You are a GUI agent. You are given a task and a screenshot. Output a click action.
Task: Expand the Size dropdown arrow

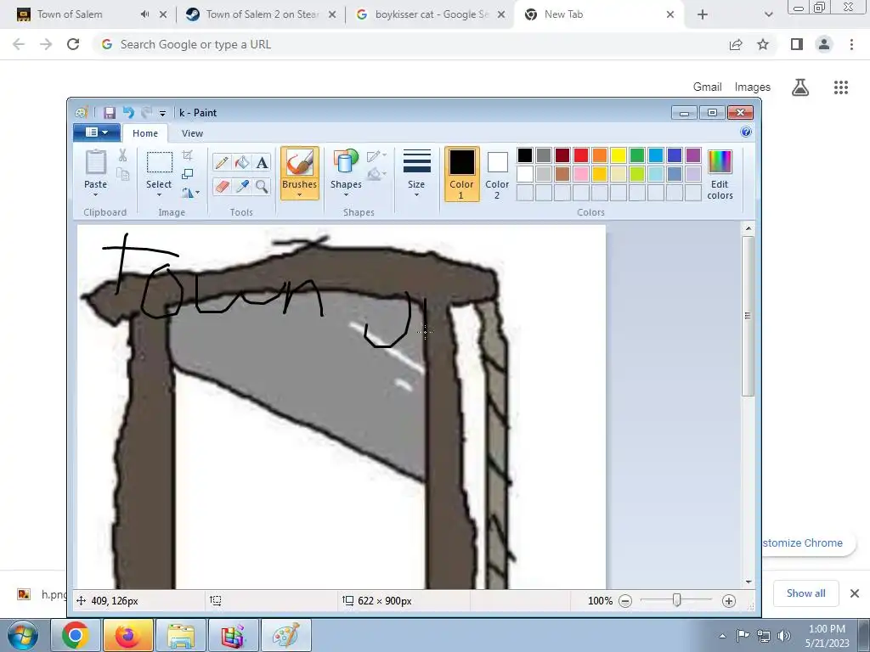coord(416,194)
